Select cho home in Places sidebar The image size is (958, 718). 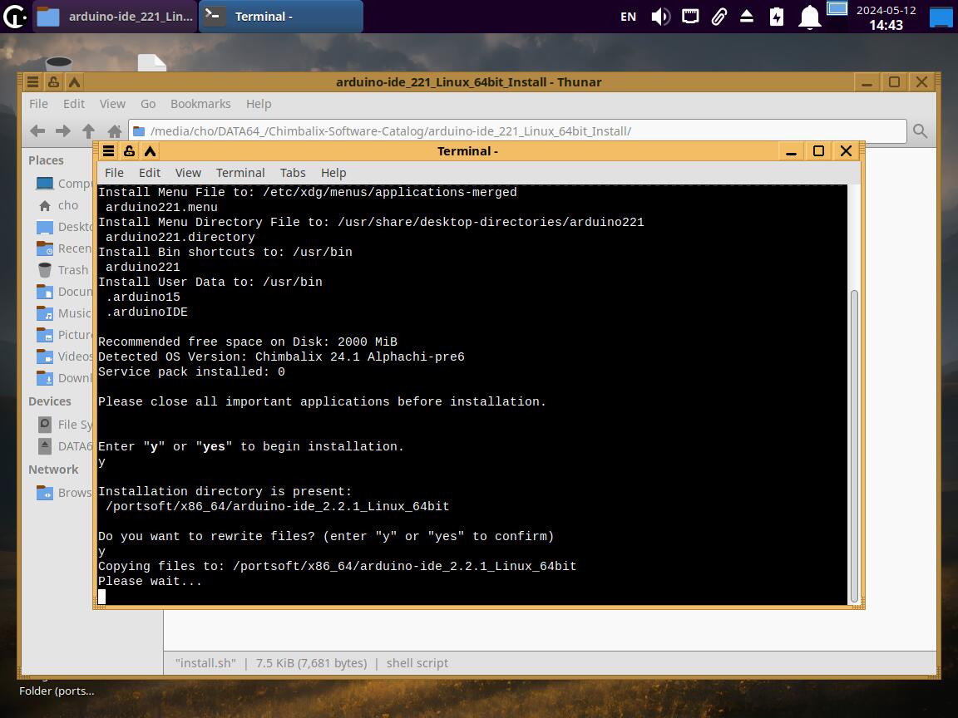tap(59, 205)
